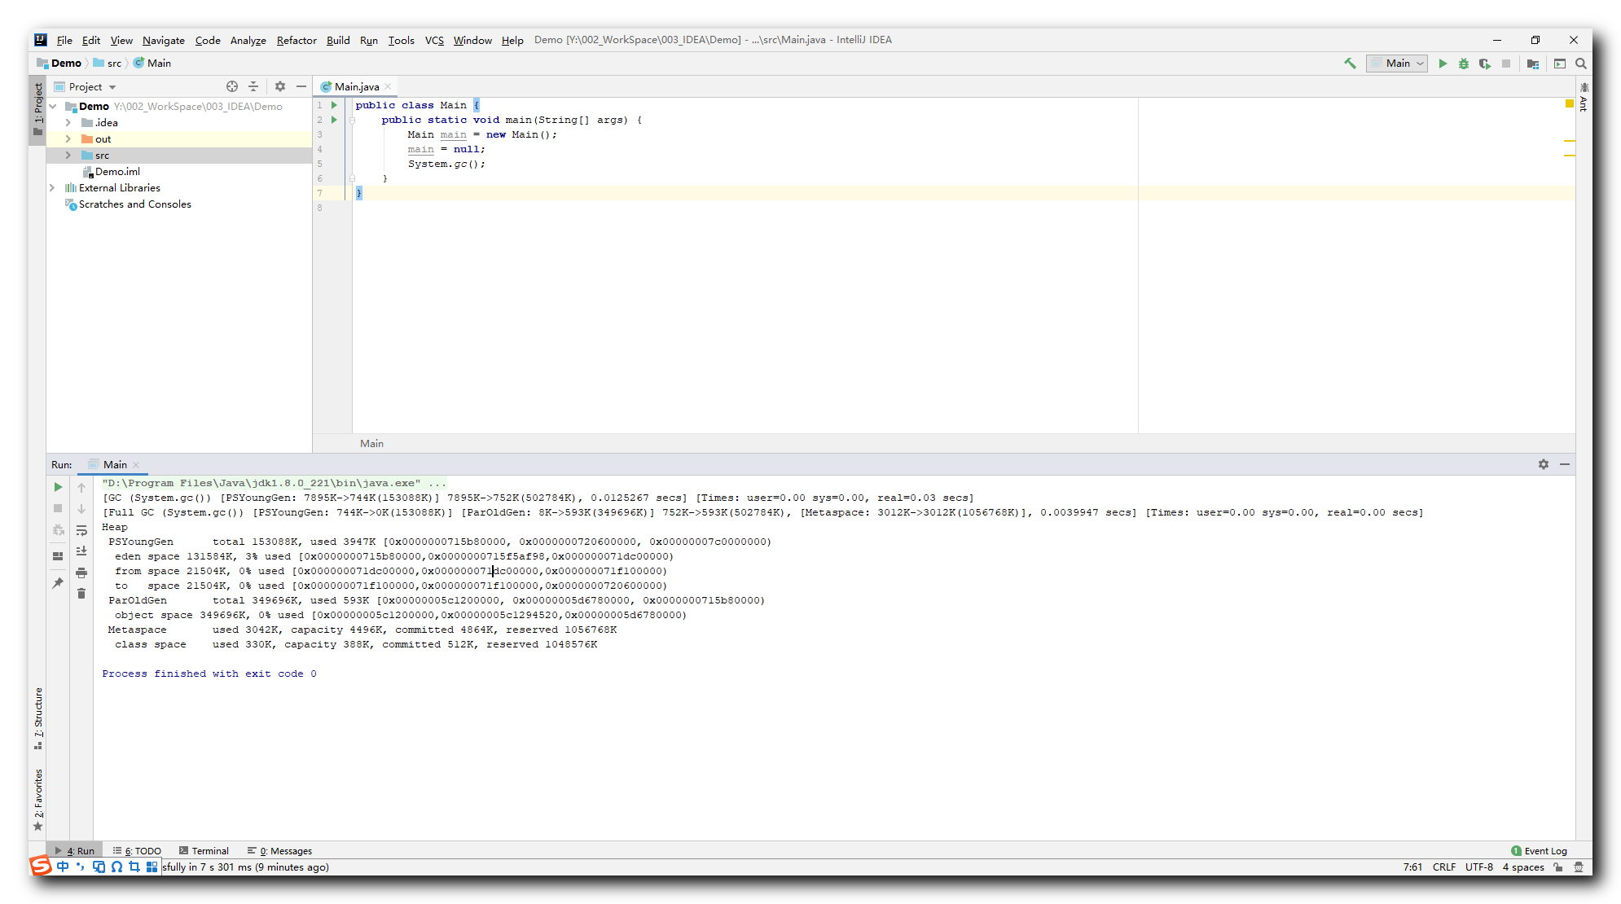Screen dimensions: 1621x904
Task: Expand External Libraries node
Action: coord(52,188)
